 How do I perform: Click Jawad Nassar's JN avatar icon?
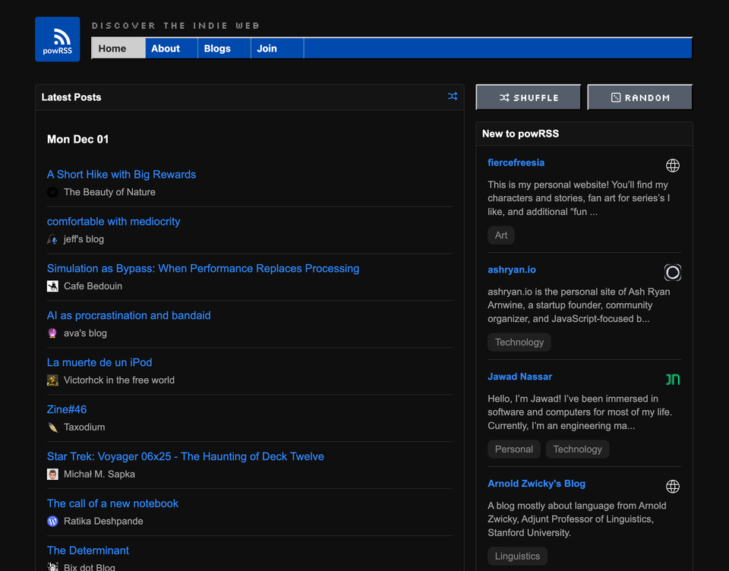tap(672, 379)
